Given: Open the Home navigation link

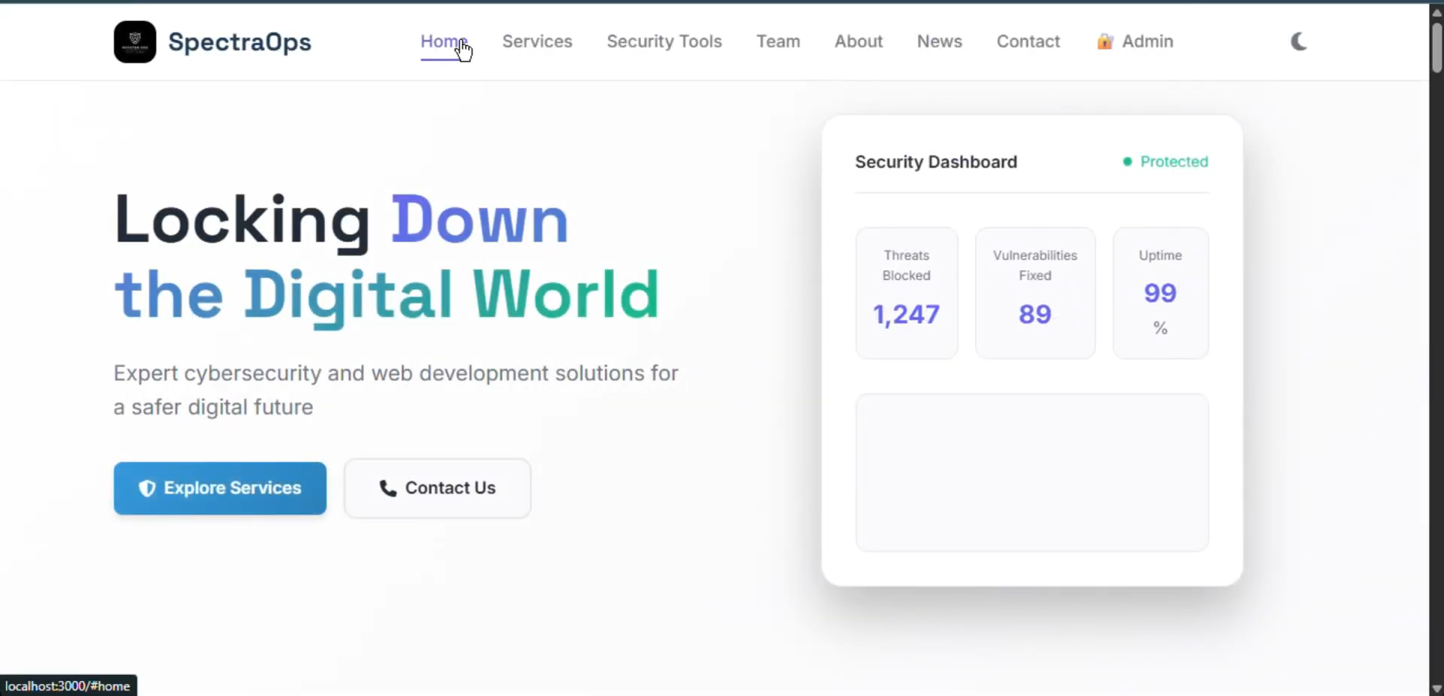Looking at the screenshot, I should (x=443, y=41).
